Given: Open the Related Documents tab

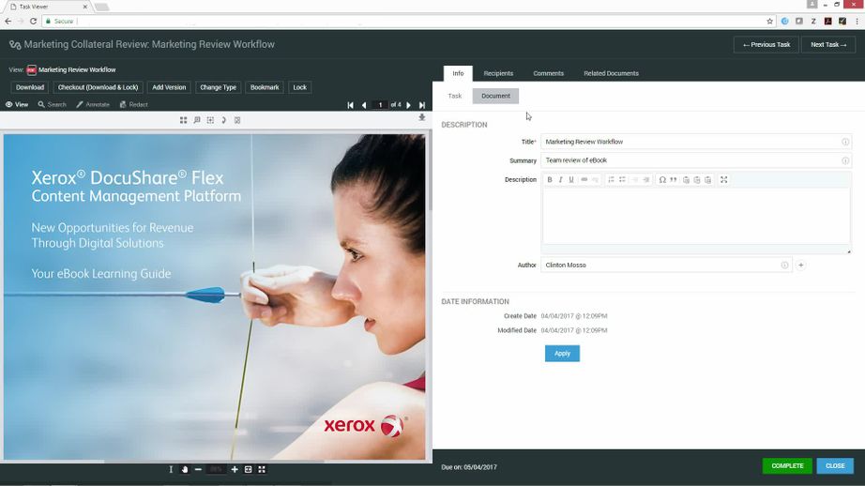Looking at the screenshot, I should (611, 73).
